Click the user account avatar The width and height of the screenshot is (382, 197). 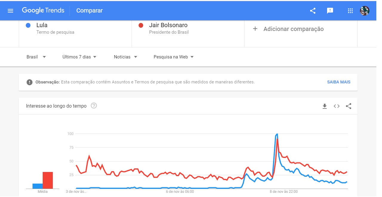(x=365, y=11)
